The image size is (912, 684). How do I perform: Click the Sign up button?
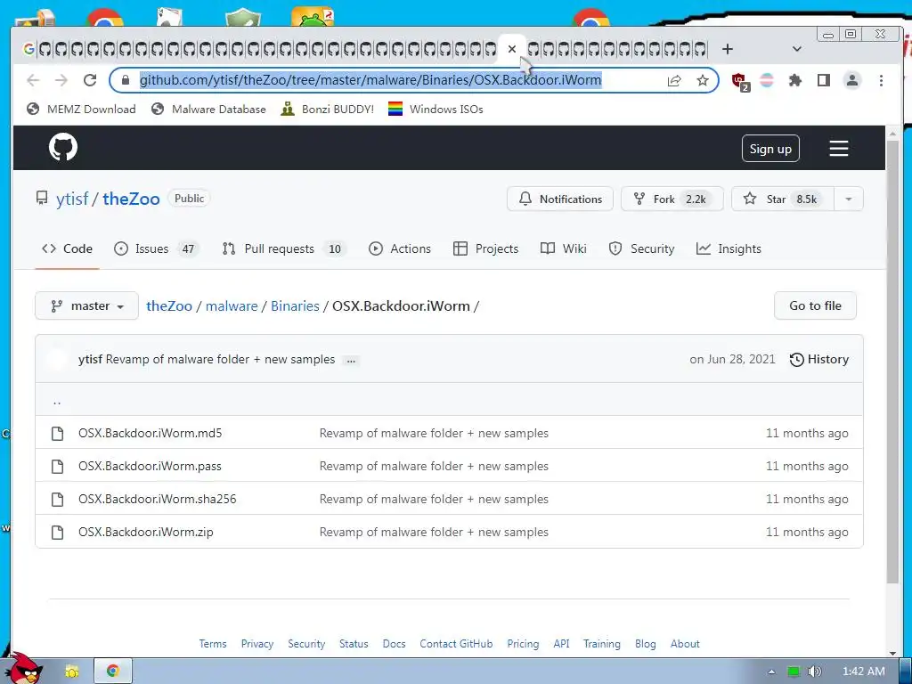[770, 149]
